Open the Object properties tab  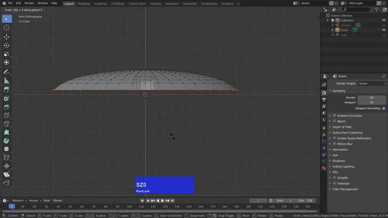pos(324,128)
